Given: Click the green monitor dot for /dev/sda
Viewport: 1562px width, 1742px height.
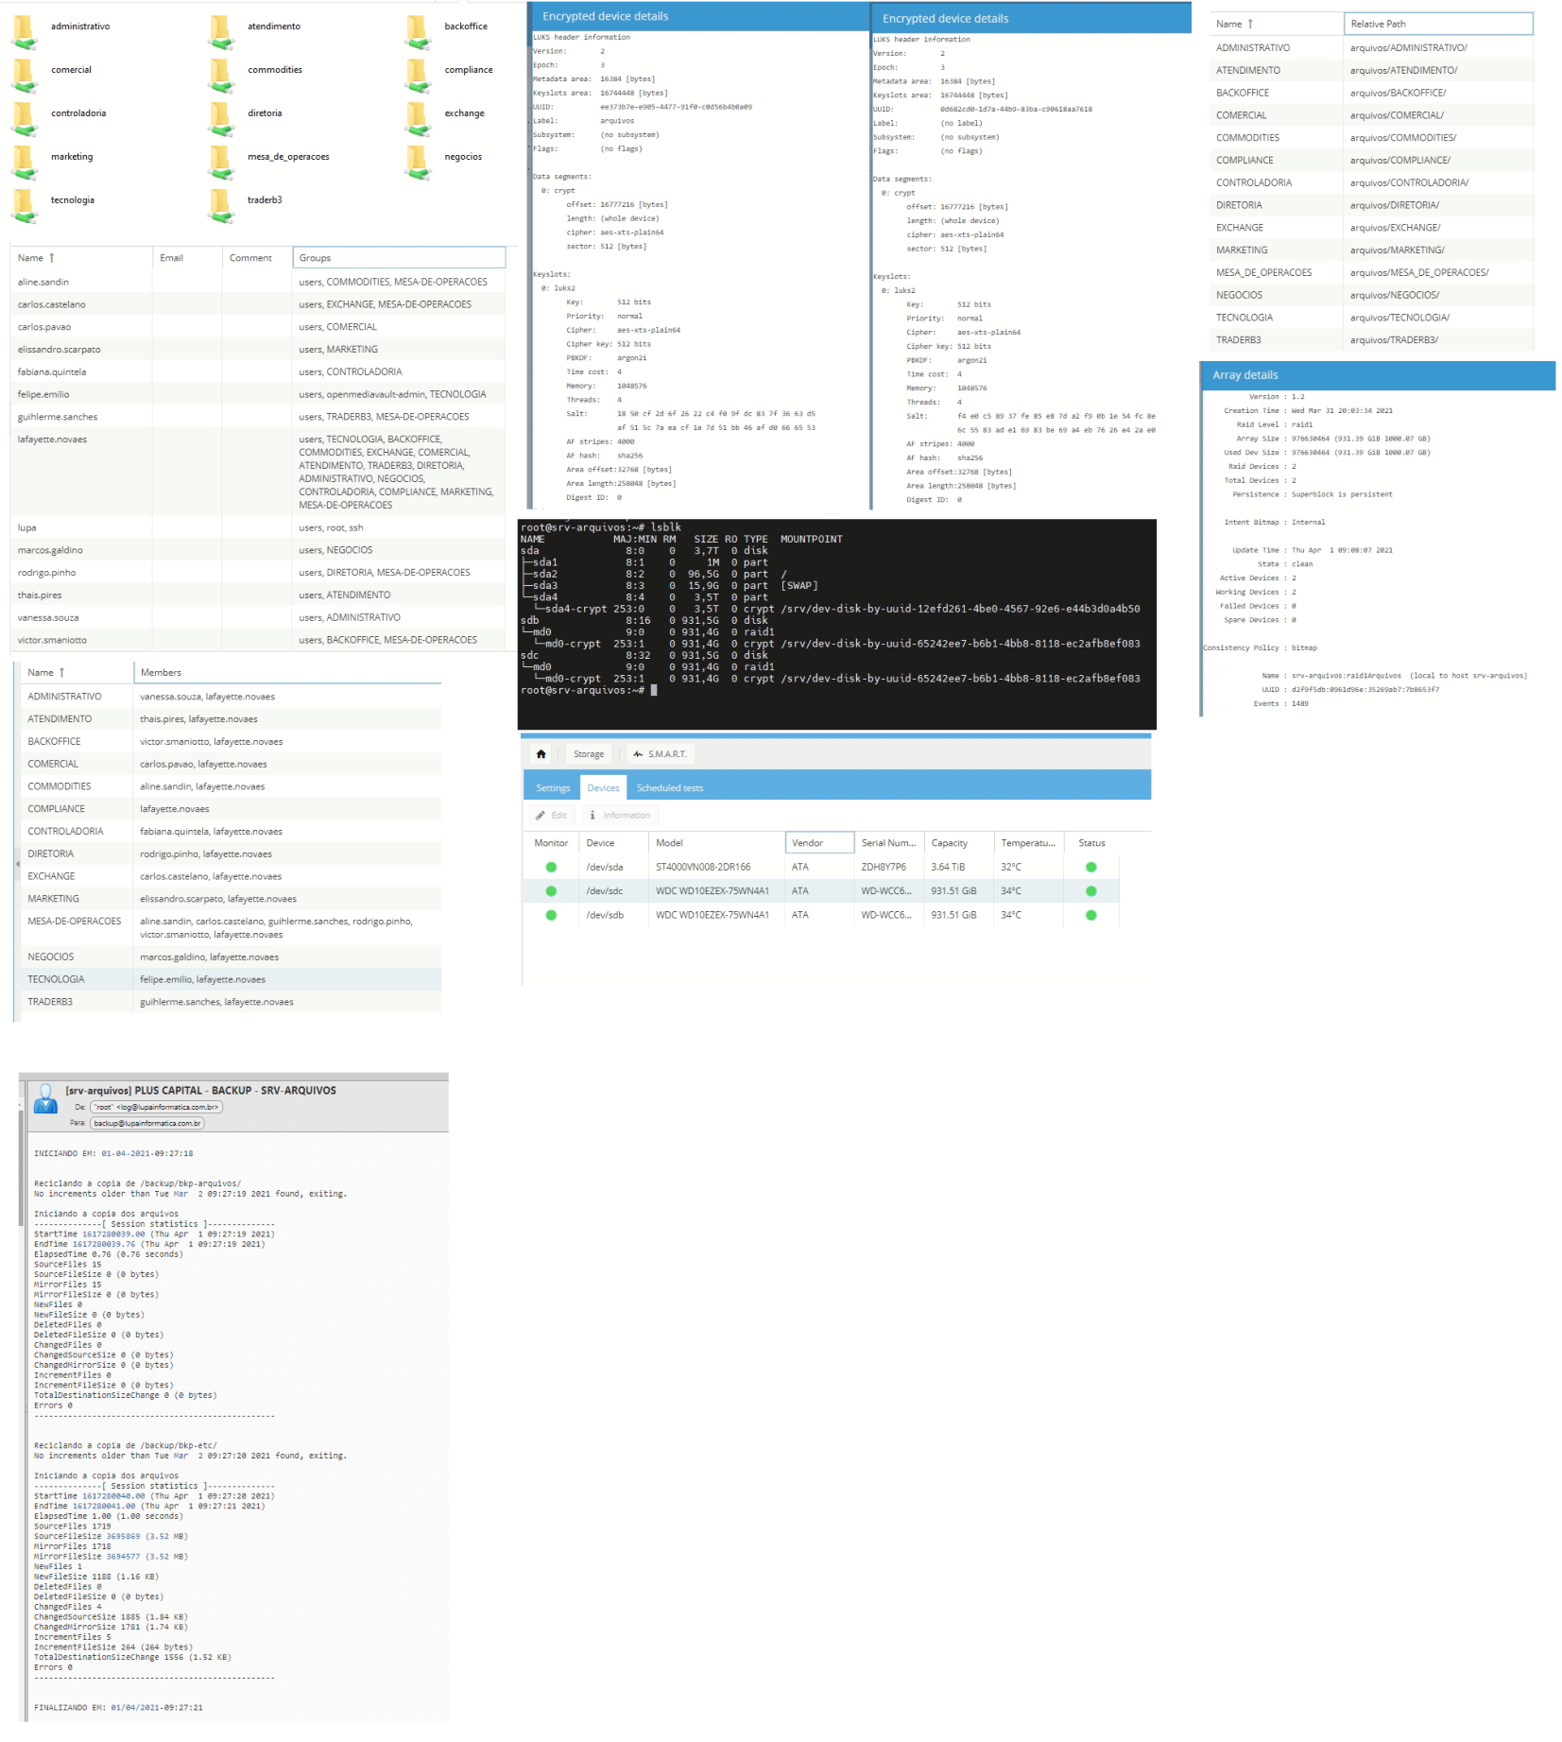Looking at the screenshot, I should click(551, 867).
